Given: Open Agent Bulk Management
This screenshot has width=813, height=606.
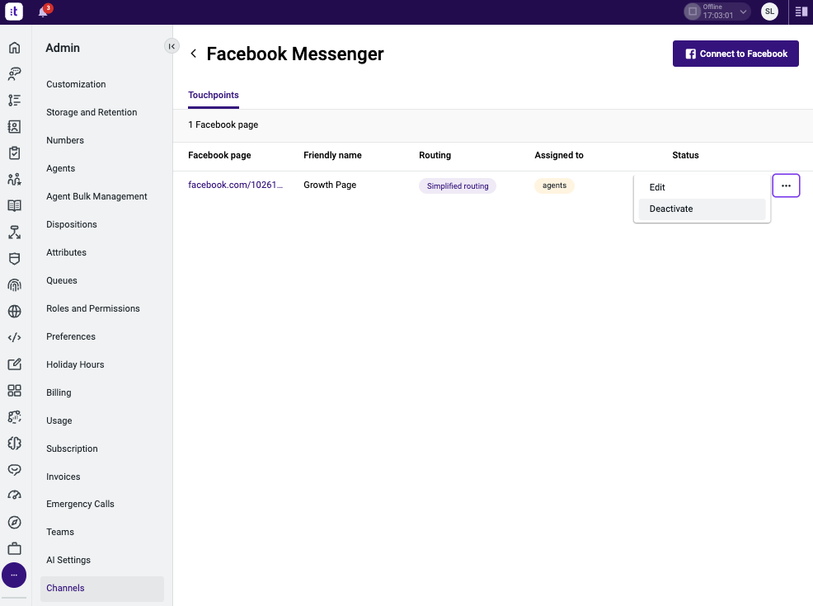Looking at the screenshot, I should point(97,196).
